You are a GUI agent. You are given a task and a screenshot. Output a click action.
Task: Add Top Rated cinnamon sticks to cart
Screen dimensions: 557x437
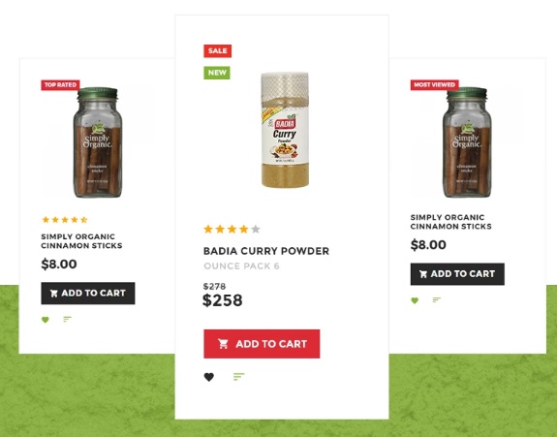click(x=88, y=293)
